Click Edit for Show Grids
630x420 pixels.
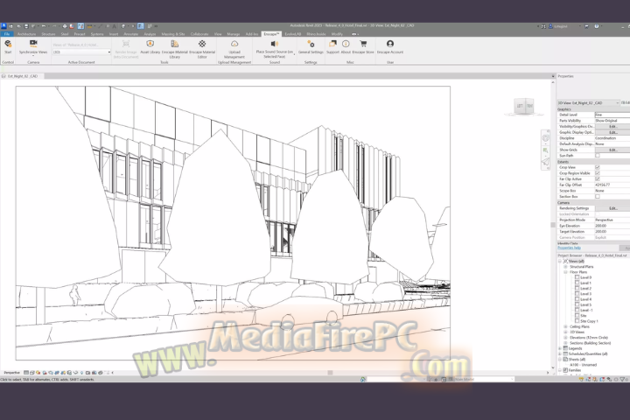click(612, 150)
